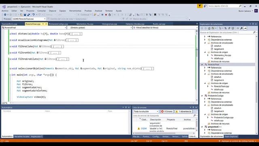The height and width of the screenshot is (146, 259).
Task: Click the Boris Cabrera account name
Action: (244, 11)
